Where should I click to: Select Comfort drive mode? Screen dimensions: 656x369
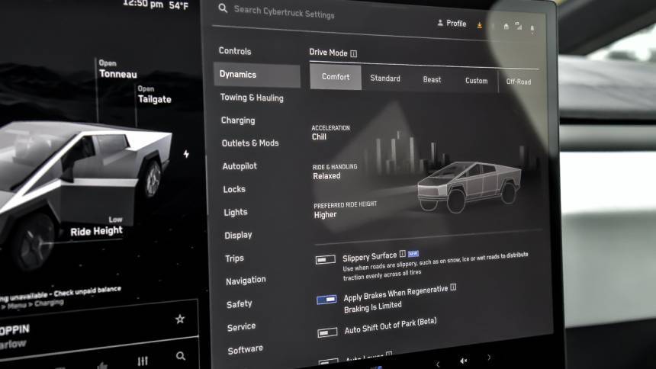pos(336,76)
